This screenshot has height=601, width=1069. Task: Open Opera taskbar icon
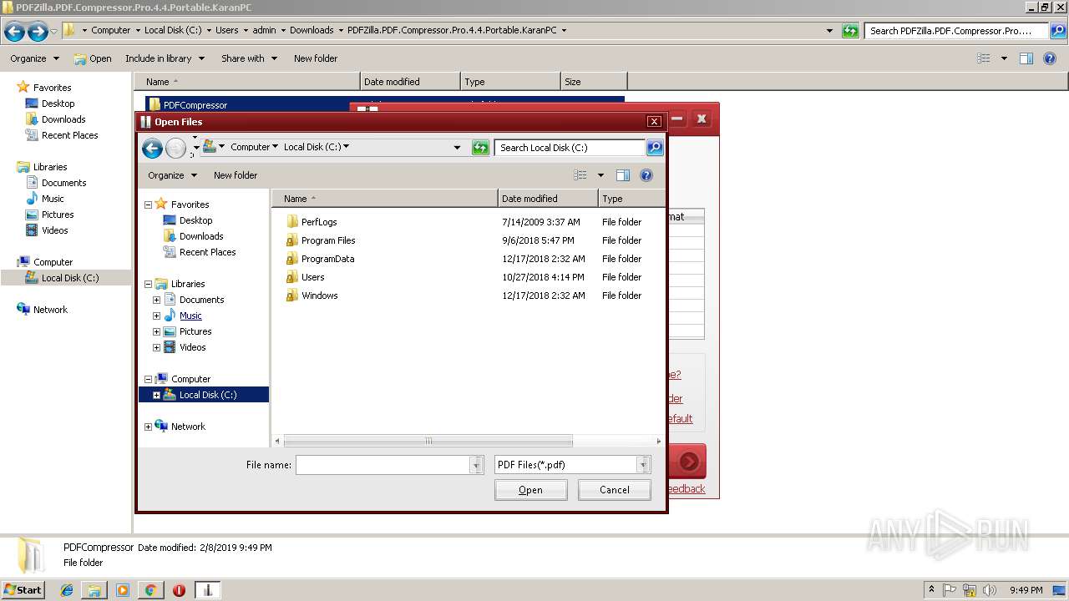click(x=179, y=590)
